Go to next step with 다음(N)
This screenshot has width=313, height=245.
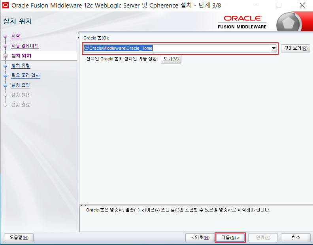coord(230,238)
